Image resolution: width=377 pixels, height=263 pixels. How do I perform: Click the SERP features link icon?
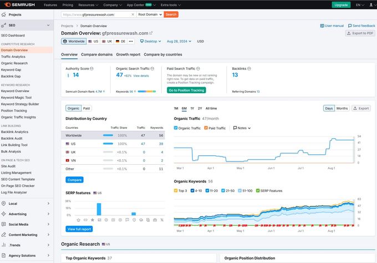pyautogui.click(x=85, y=220)
